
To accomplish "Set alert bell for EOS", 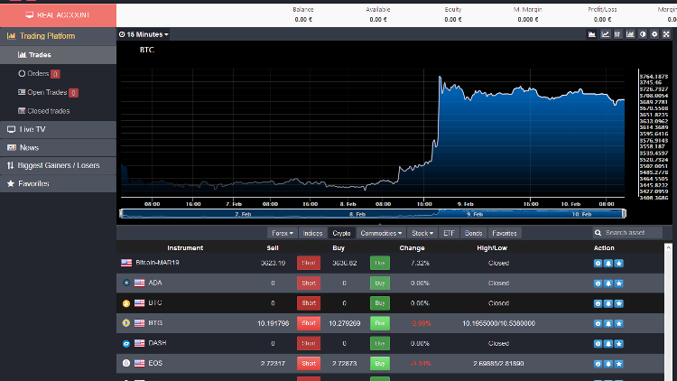I will [x=608, y=364].
